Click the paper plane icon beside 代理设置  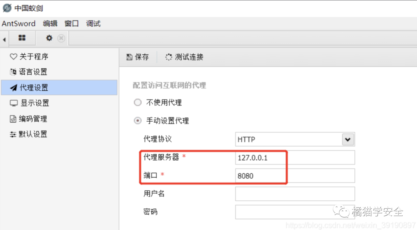(x=13, y=88)
